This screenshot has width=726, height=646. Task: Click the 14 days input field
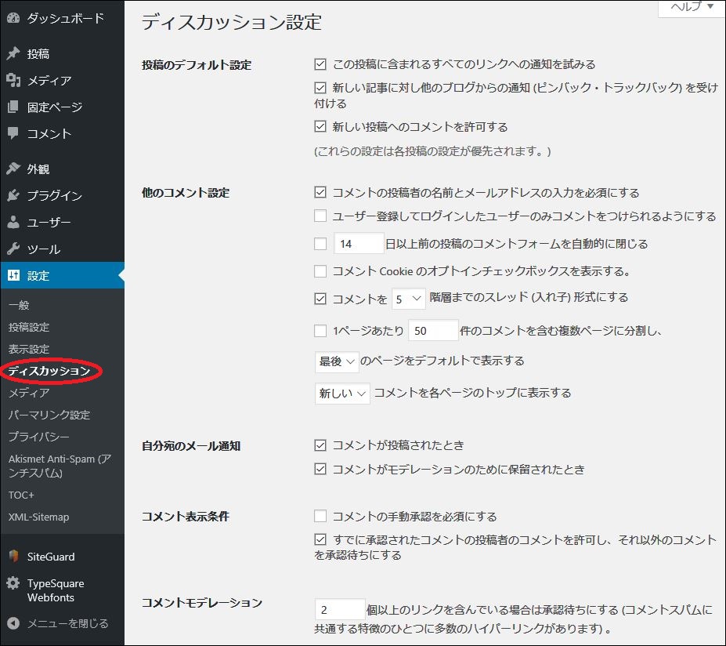[359, 243]
